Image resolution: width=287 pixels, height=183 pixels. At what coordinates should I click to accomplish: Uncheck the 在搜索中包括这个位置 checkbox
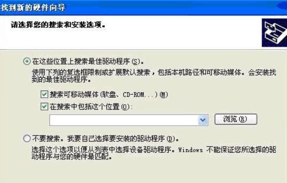pos(44,107)
